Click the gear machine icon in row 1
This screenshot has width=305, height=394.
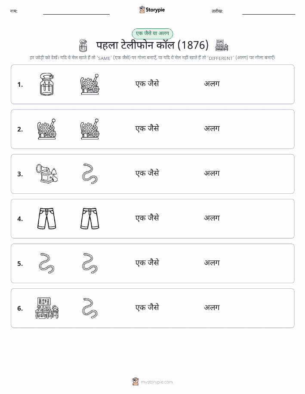pyautogui.click(x=90, y=84)
